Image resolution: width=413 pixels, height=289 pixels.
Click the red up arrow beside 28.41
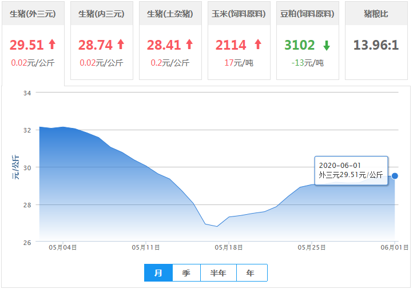coord(189,44)
